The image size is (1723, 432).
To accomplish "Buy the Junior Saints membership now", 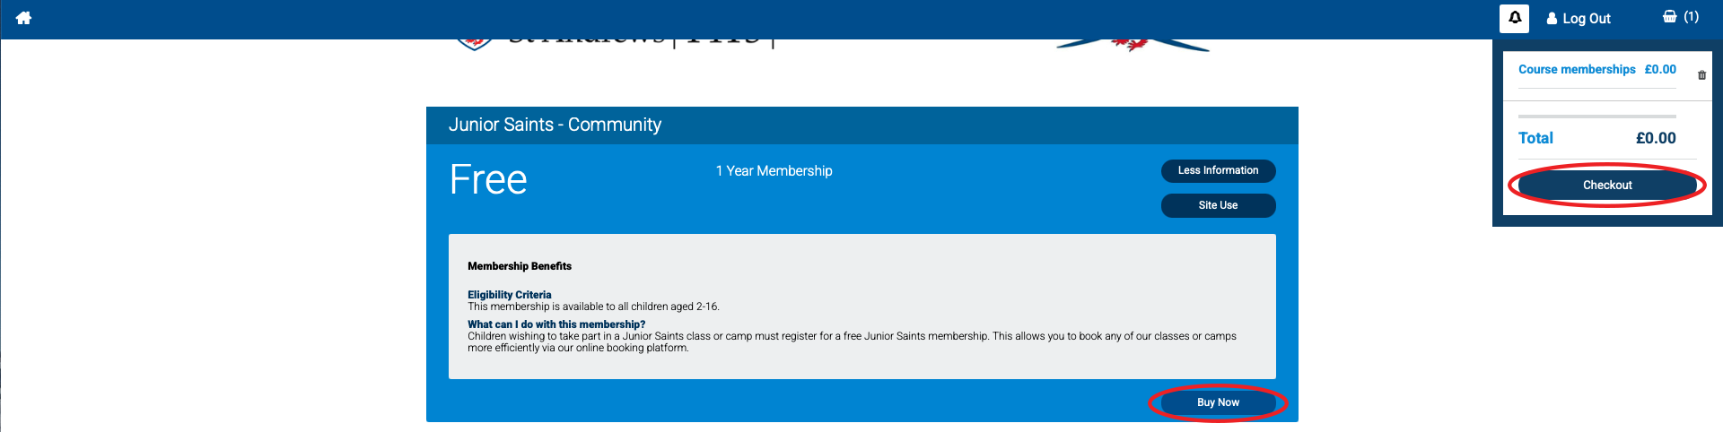I will 1218,402.
